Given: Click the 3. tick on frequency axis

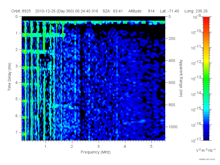Looking at the screenshot, I should click(x=99, y=146).
